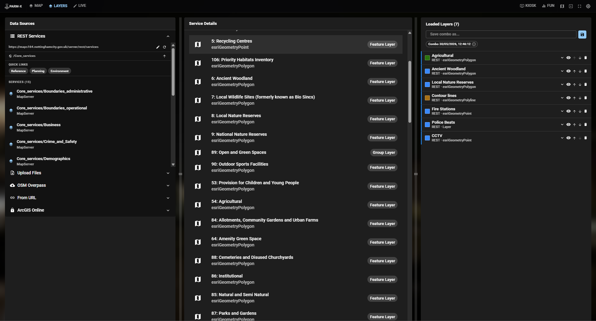Select the Planning quick link

[x=38, y=71]
